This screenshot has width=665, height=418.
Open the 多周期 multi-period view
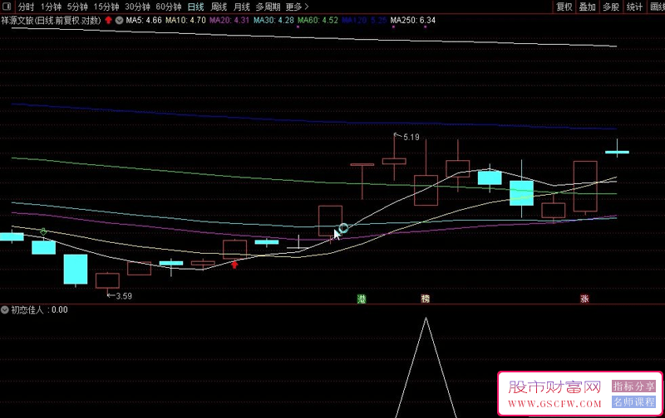[x=268, y=7]
